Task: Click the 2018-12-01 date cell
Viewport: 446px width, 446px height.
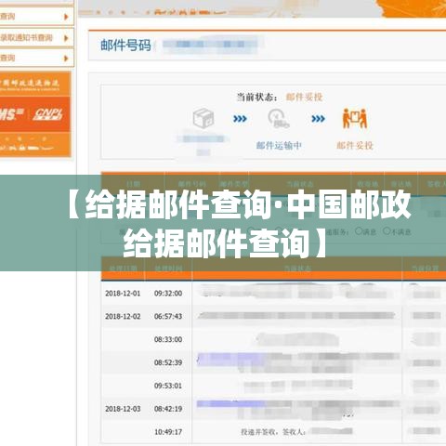Action: click(x=123, y=293)
